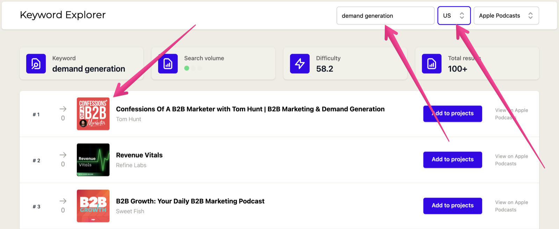Click the Tom Hunt author name
Viewport: 559px width, 229px height.
(x=129, y=119)
